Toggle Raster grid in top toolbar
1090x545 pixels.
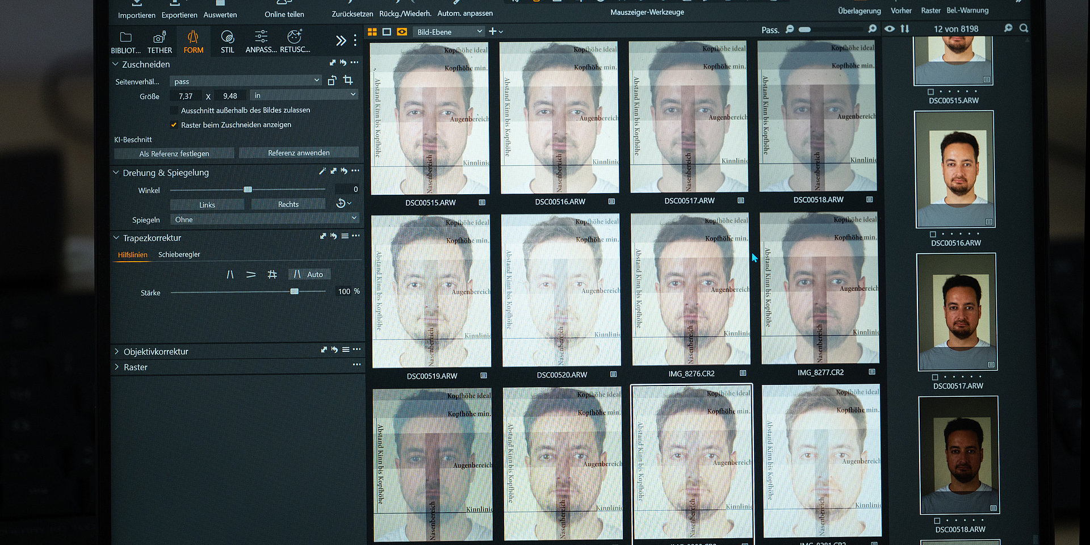pos(930,11)
